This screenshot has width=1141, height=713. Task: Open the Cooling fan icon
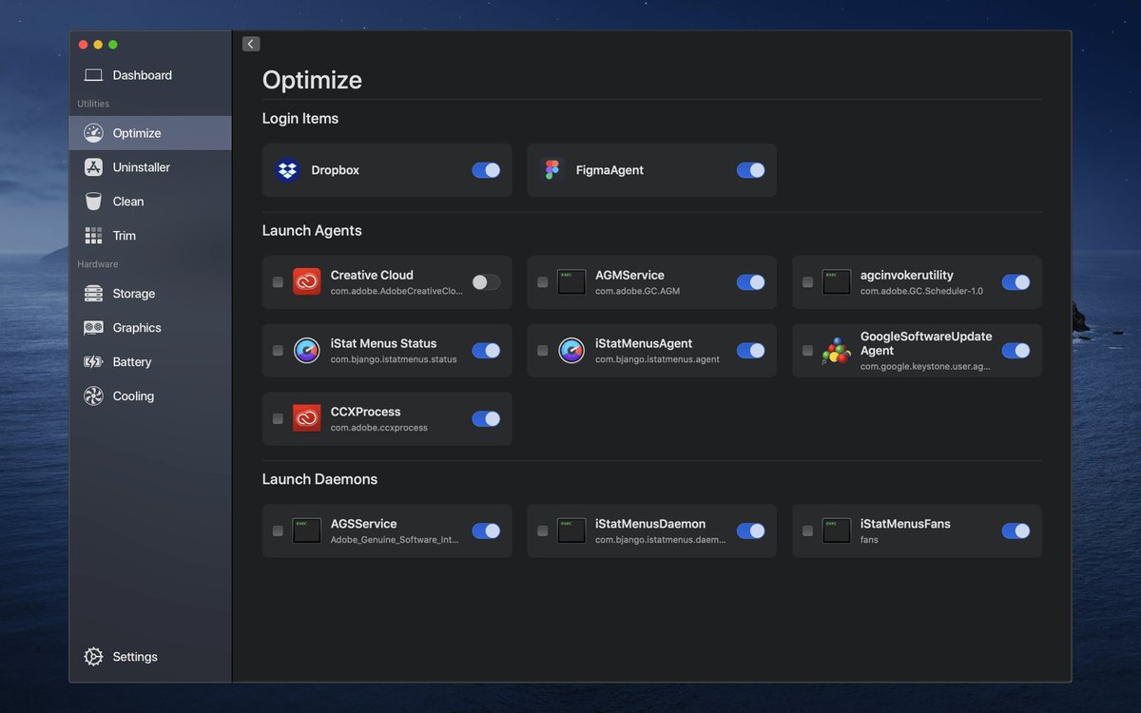click(x=93, y=396)
